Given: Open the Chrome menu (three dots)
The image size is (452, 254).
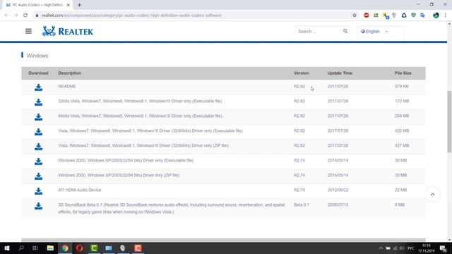Looking at the screenshot, I should click(x=446, y=16).
